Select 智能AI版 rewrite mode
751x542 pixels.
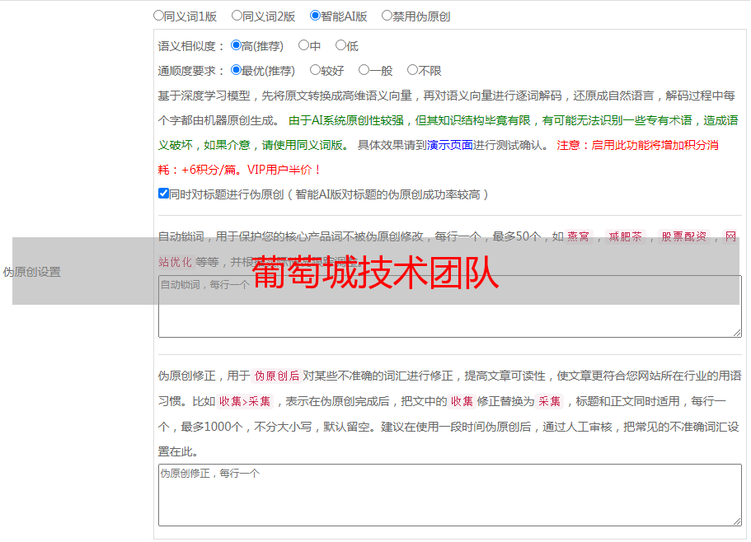(316, 16)
